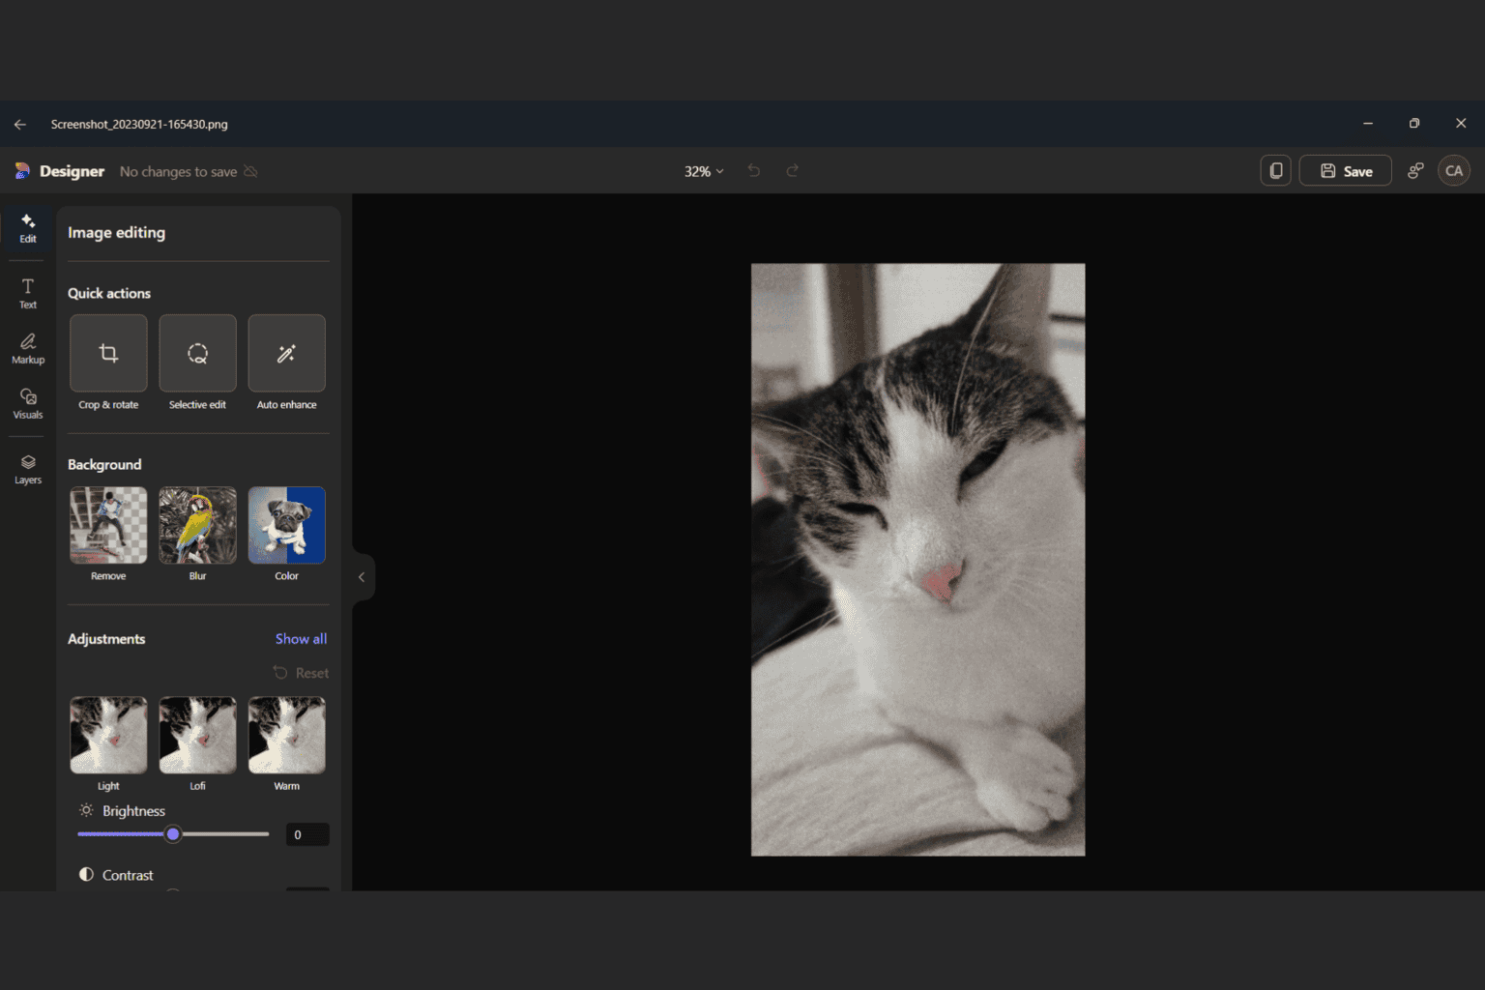This screenshot has height=990, width=1485.
Task: Click the Brightness sun icon
Action: (x=86, y=810)
